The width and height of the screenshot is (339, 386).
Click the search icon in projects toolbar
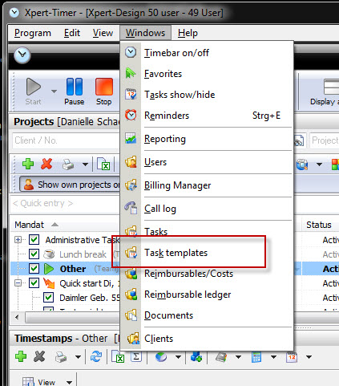click(302, 165)
